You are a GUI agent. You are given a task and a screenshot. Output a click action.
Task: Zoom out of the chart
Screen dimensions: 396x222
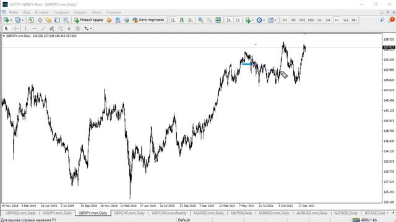pos(209,20)
